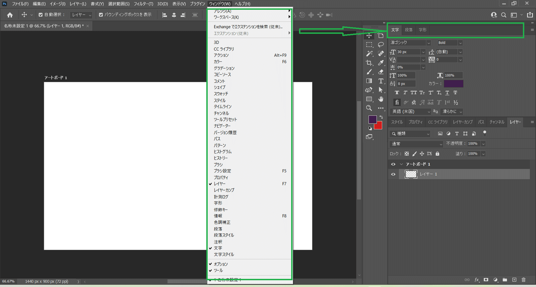
Task: Select the Magic Wand tool
Action: click(x=369, y=54)
